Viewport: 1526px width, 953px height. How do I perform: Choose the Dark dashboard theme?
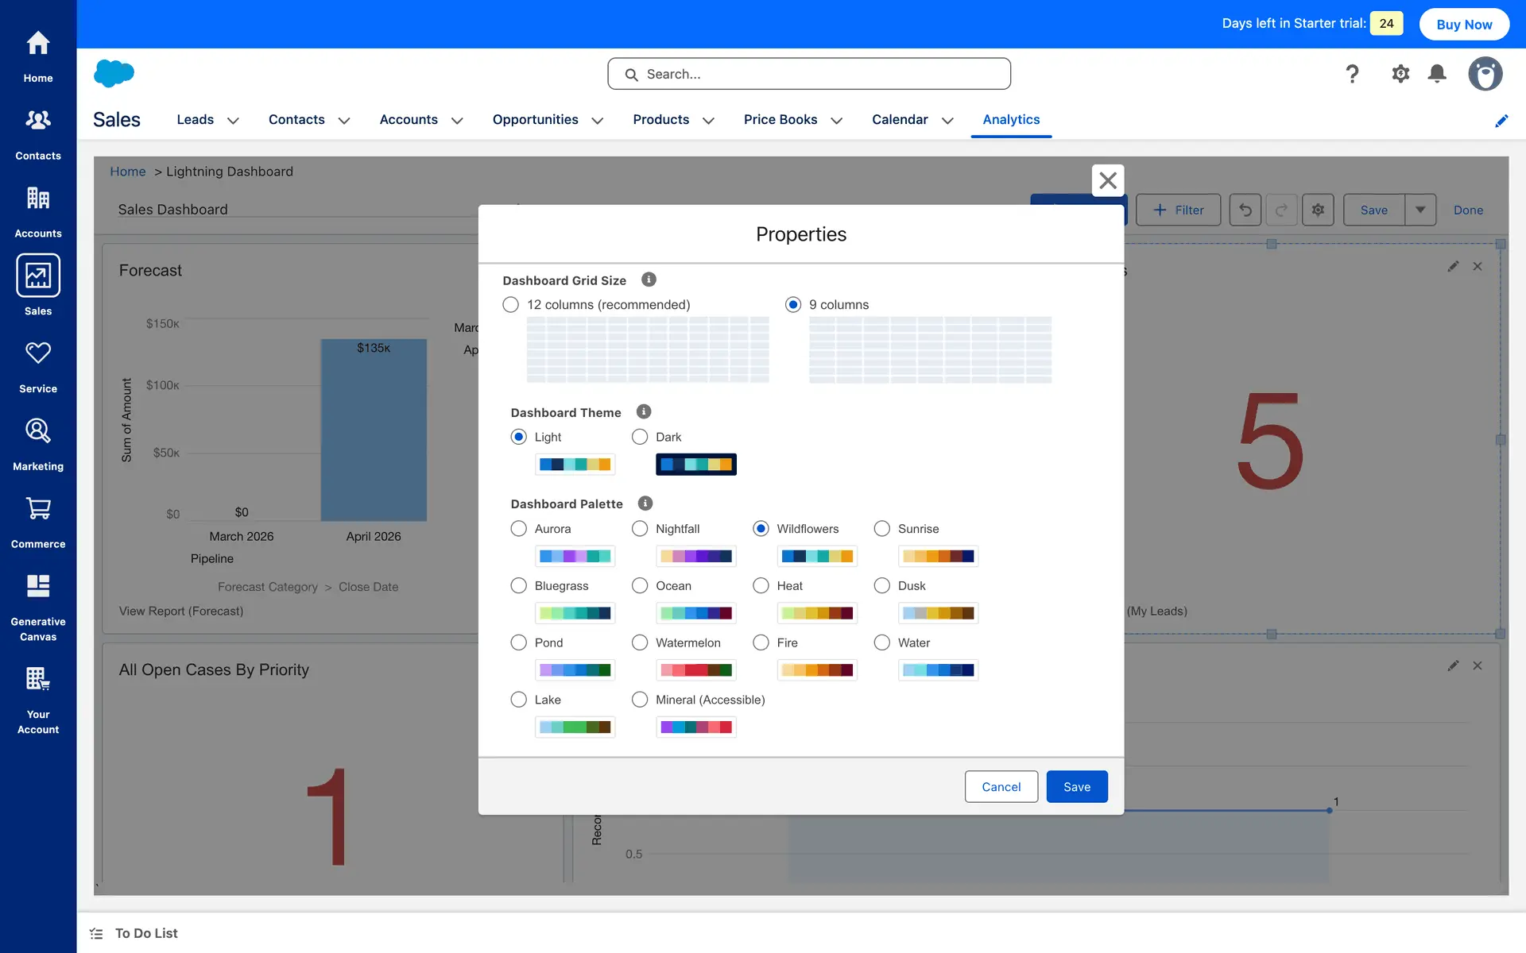pyautogui.click(x=640, y=437)
